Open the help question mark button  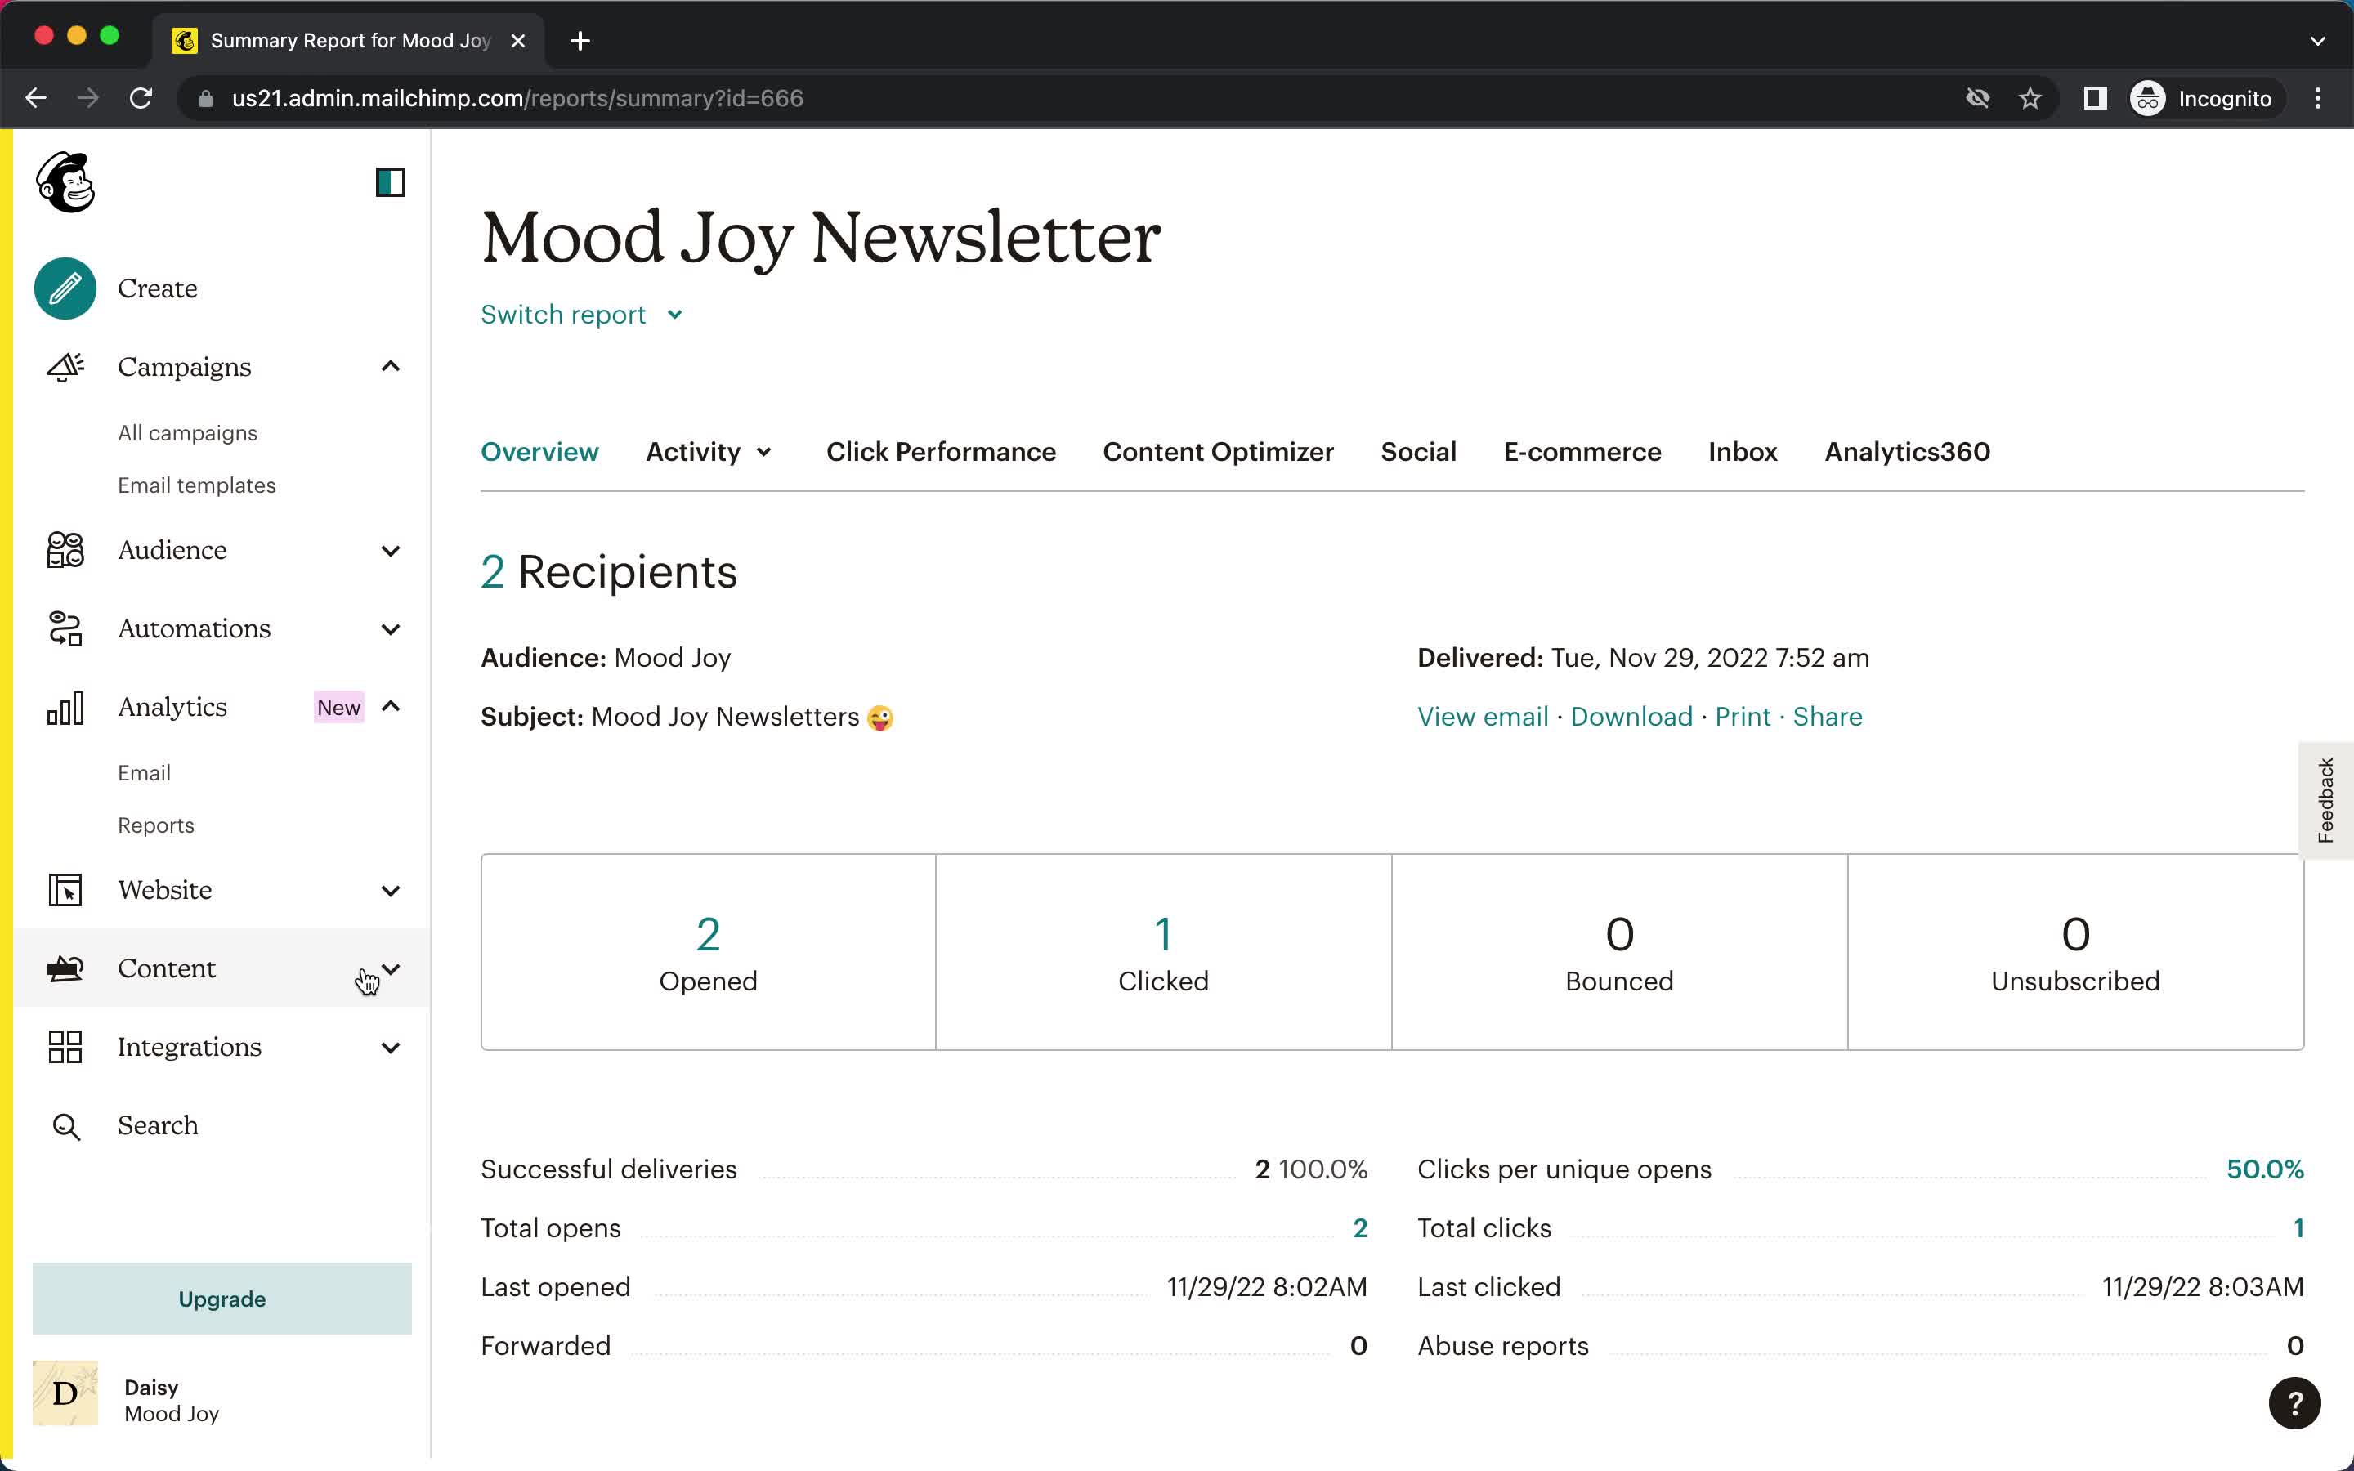pos(2294,1403)
